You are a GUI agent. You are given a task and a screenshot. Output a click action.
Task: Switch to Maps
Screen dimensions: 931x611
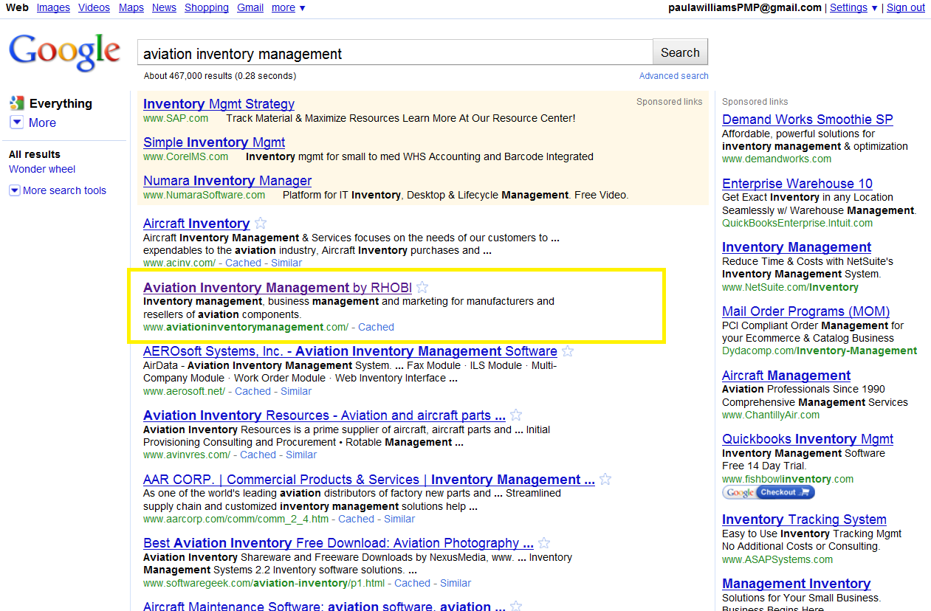click(x=131, y=7)
